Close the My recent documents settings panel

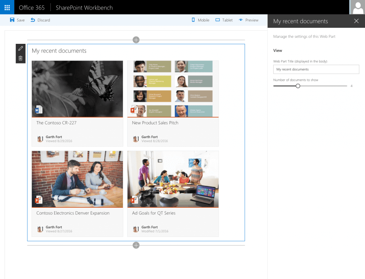click(x=356, y=21)
